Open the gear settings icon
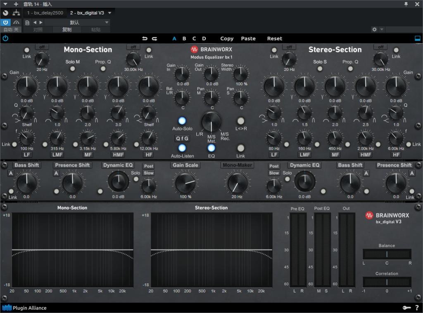The width and height of the screenshot is (423, 313). (x=374, y=29)
